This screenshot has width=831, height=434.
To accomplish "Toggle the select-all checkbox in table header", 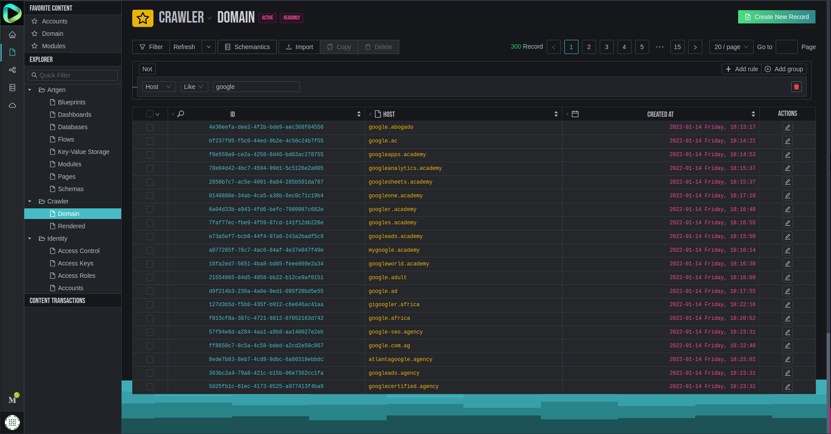I will (x=150, y=114).
